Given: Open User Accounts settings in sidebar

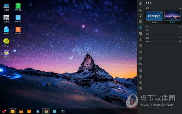Looking at the screenshot, I should pyautogui.click(x=140, y=9).
